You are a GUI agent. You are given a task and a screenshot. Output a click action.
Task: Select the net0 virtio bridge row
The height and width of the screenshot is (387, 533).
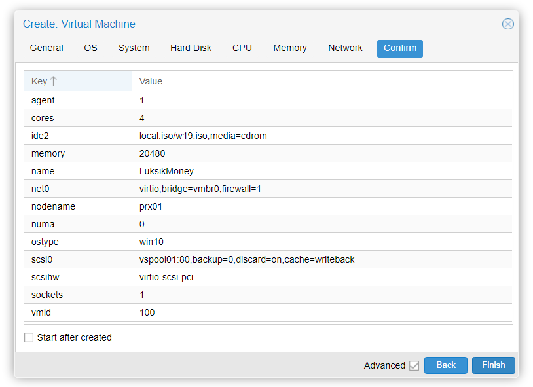pyautogui.click(x=196, y=189)
